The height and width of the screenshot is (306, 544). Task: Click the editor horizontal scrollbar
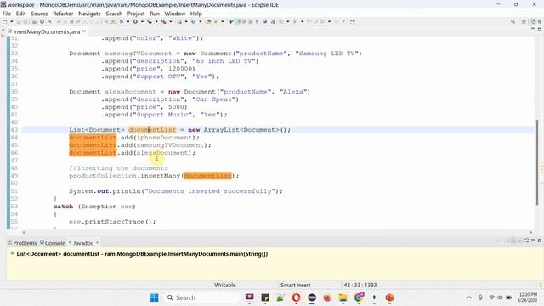click(x=278, y=232)
